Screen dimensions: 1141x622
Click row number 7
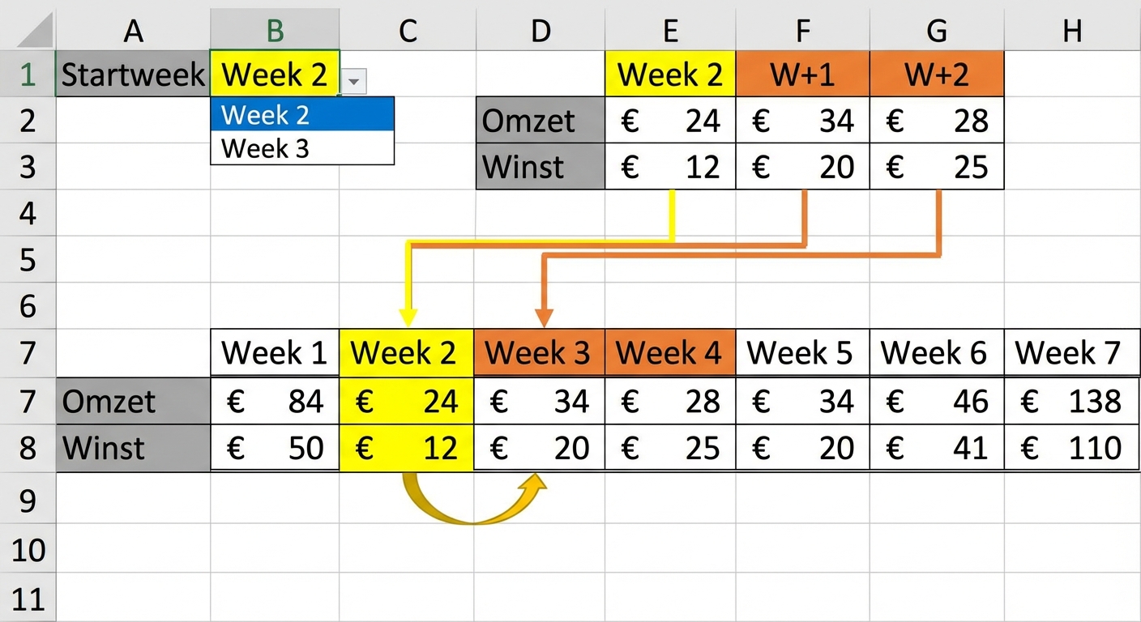pyautogui.click(x=28, y=353)
